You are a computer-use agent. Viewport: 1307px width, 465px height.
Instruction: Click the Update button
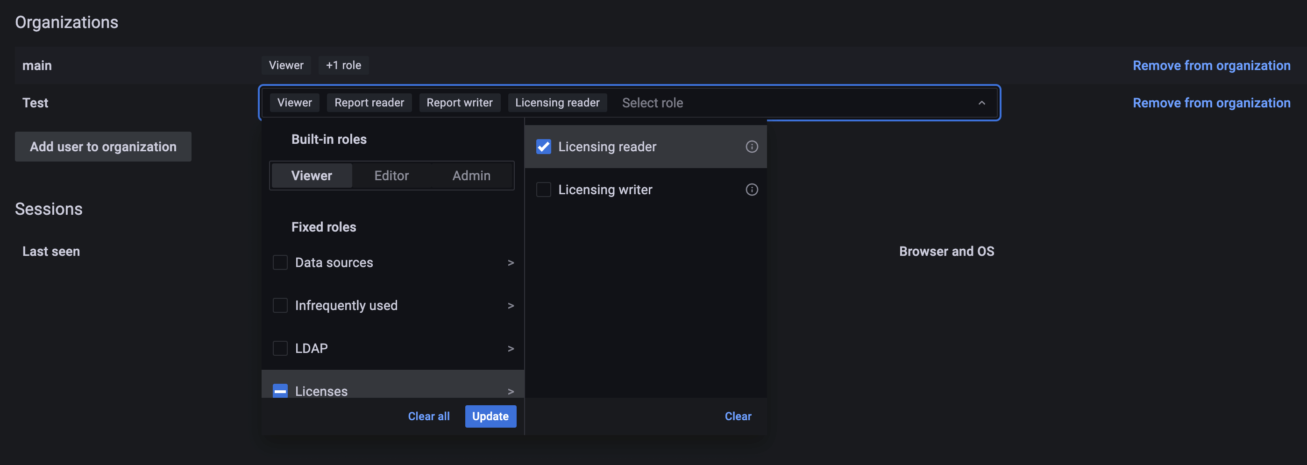click(490, 416)
